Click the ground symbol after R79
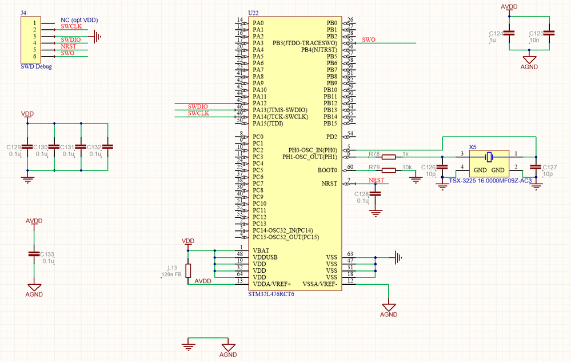Screen dimensions: 571x362 pyautogui.click(x=416, y=178)
